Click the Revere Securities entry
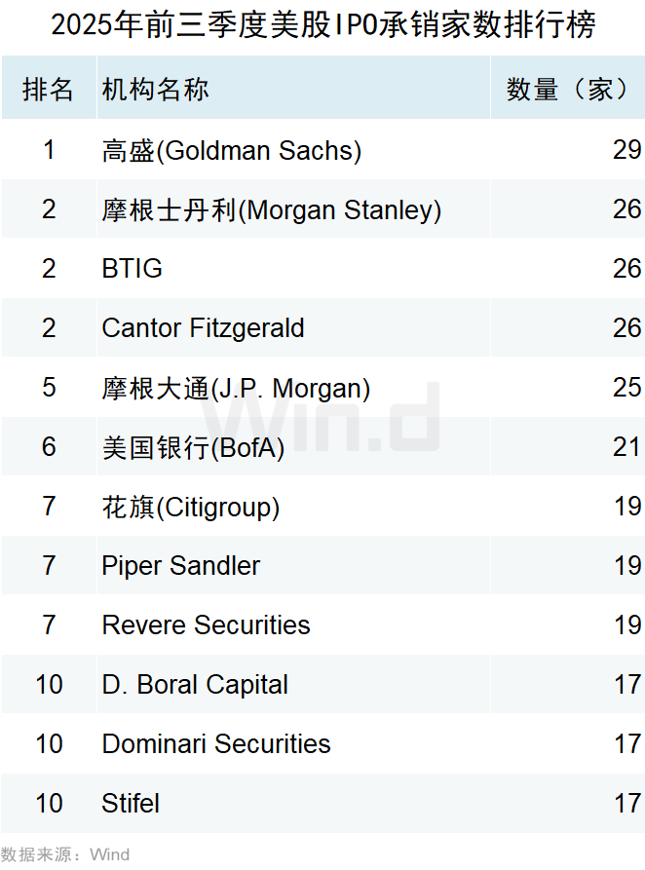 tap(206, 625)
